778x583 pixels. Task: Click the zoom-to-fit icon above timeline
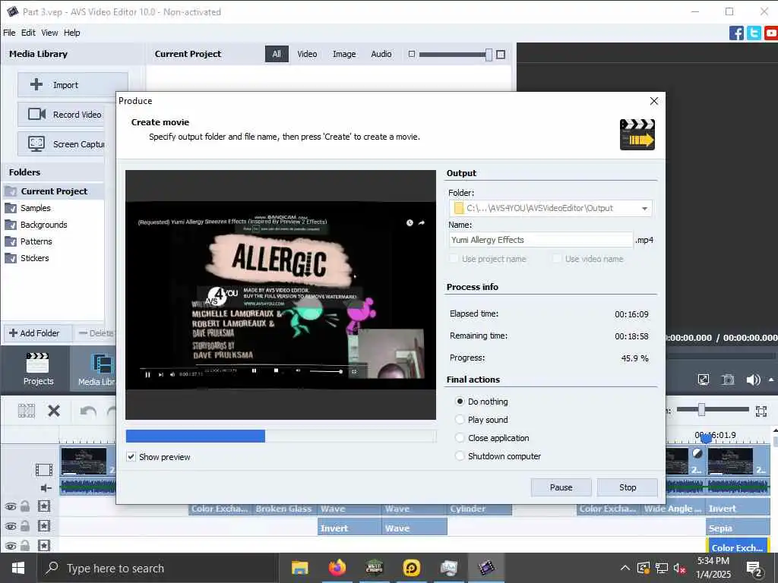[x=761, y=411]
